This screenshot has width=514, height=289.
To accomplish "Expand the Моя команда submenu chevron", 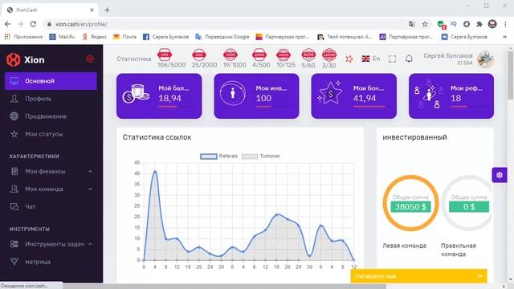I will 90,189.
